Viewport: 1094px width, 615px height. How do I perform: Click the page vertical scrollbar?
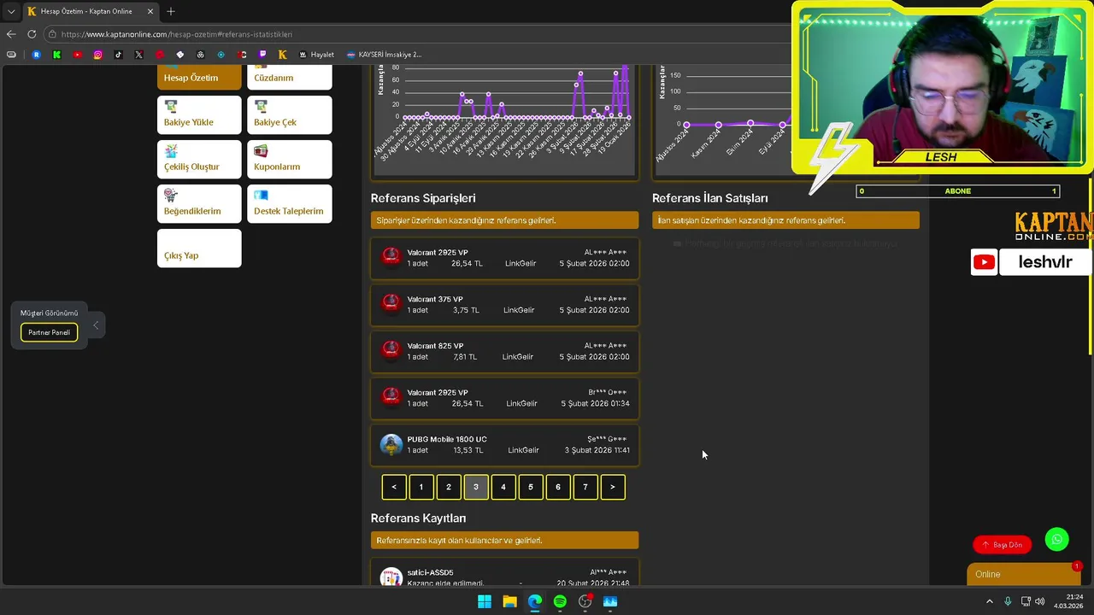(1090, 265)
